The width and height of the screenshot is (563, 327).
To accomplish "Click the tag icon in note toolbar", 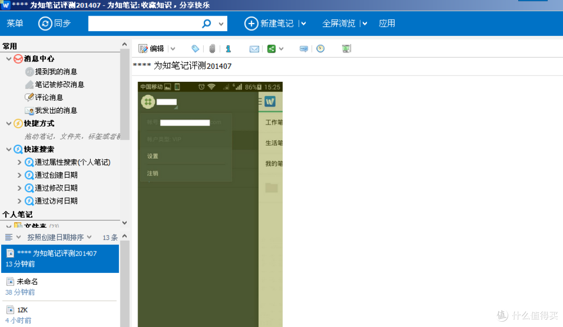I will tap(195, 49).
